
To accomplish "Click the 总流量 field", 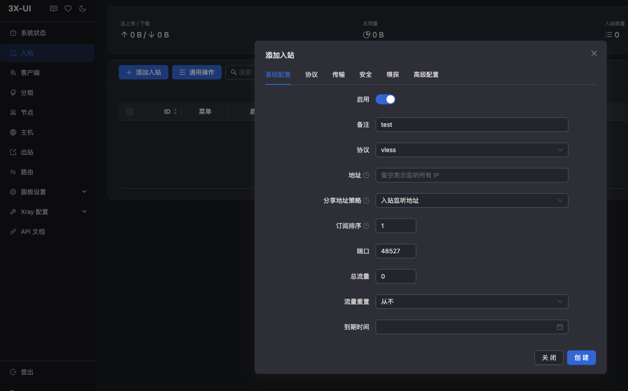I will tap(396, 276).
